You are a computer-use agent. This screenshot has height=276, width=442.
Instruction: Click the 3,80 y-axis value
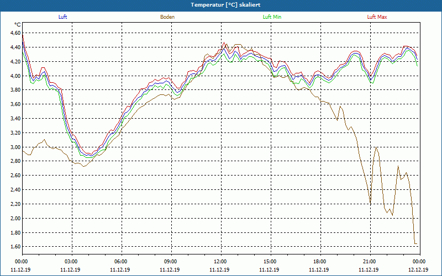point(15,90)
